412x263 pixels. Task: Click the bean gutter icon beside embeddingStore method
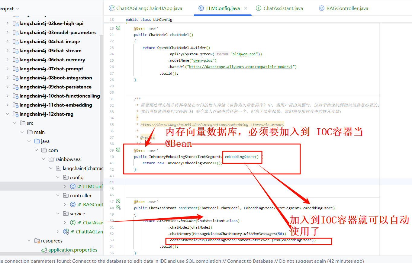click(x=118, y=150)
